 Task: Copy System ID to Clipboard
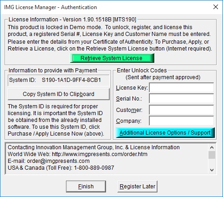pos(59,94)
